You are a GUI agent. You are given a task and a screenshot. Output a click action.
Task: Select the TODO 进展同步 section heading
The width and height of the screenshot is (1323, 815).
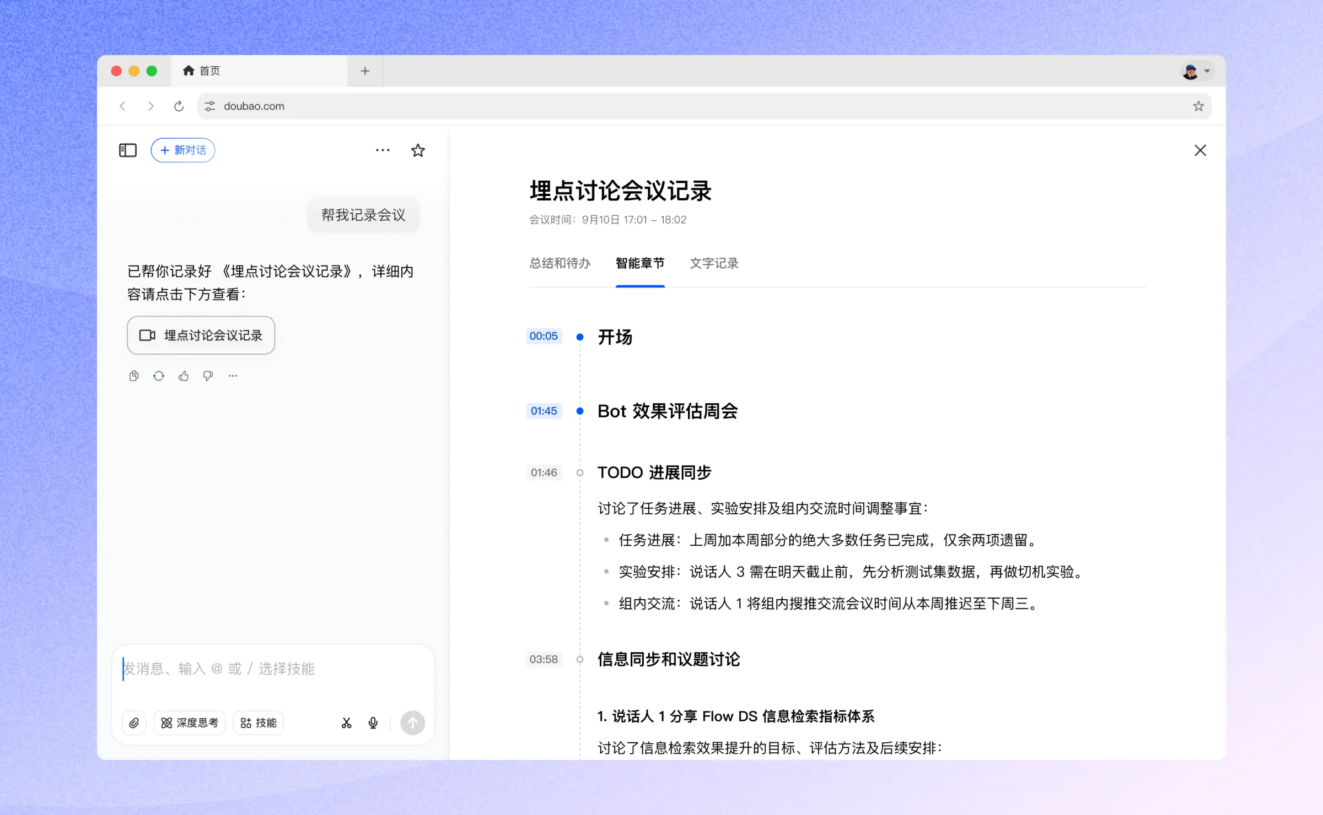pyautogui.click(x=654, y=472)
